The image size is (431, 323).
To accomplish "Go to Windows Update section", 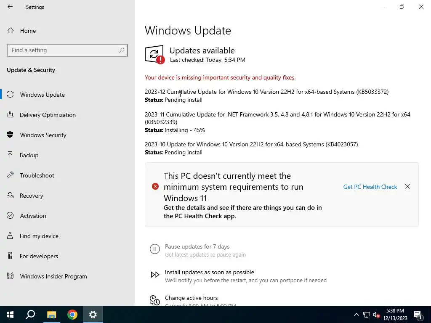I will pyautogui.click(x=43, y=95).
